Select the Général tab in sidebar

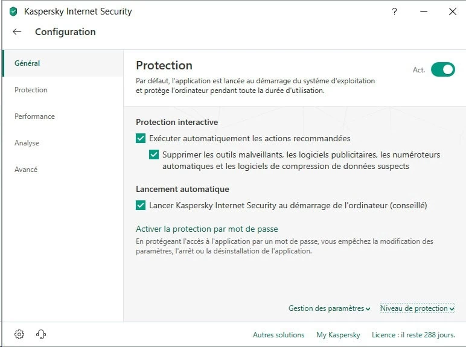pos(27,63)
